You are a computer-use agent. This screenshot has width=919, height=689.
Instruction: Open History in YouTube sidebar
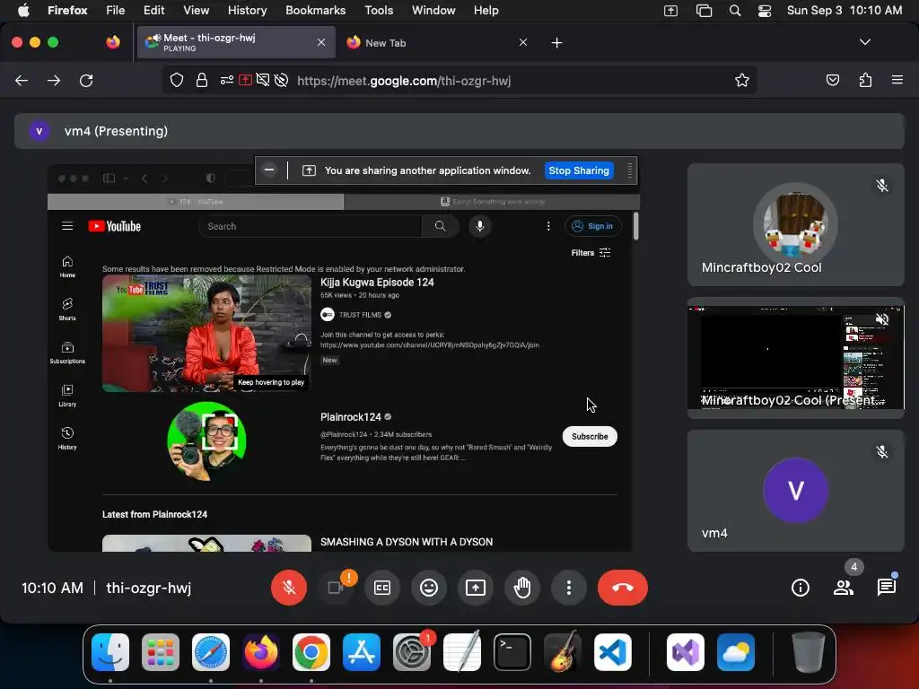[x=67, y=438]
